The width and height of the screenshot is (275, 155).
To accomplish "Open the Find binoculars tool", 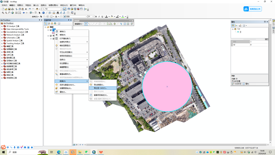I will 58,13.
